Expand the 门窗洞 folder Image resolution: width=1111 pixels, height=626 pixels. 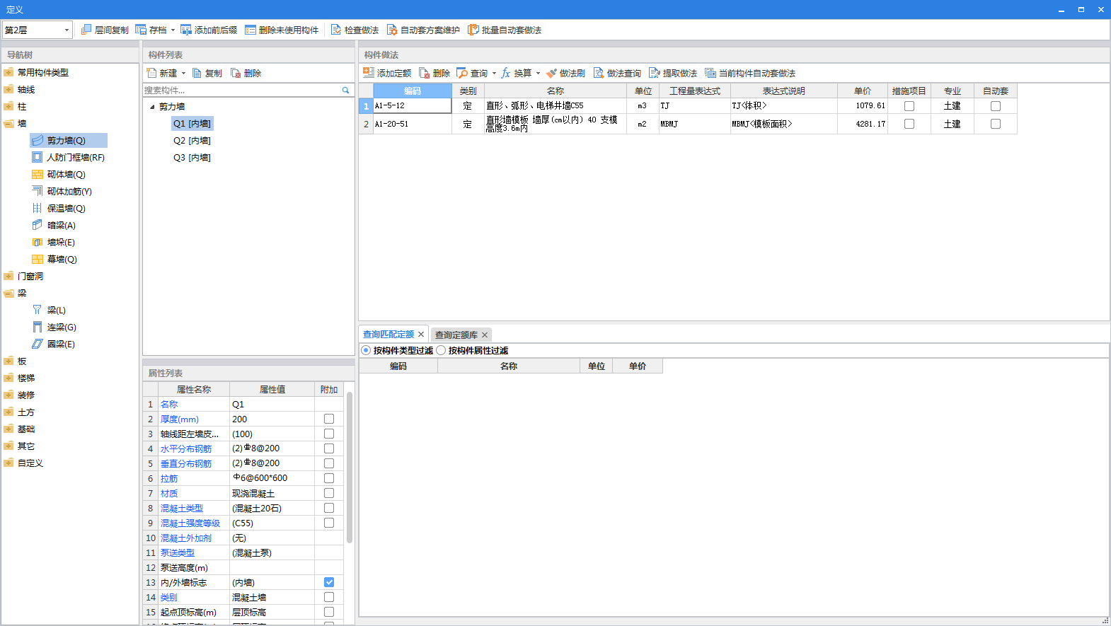coord(9,277)
